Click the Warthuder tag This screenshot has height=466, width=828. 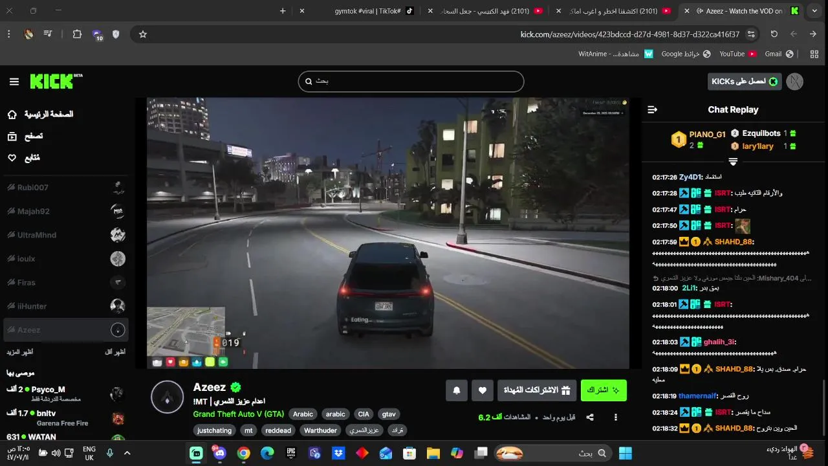pyautogui.click(x=320, y=430)
